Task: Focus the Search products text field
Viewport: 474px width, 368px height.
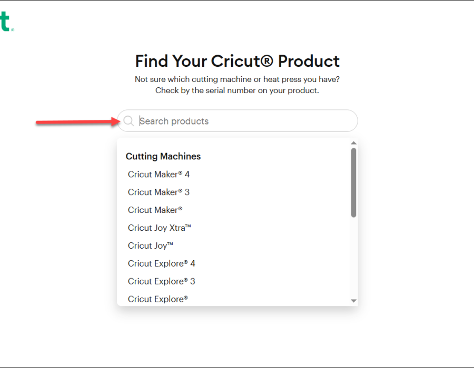Action: (x=242, y=121)
